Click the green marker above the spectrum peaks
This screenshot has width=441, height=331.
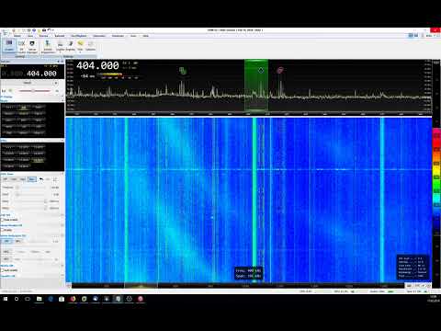click(x=183, y=71)
